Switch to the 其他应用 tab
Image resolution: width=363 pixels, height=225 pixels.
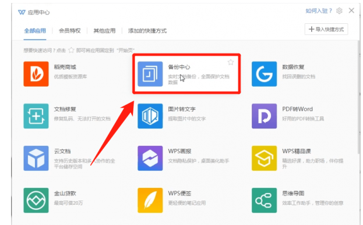[104, 31]
